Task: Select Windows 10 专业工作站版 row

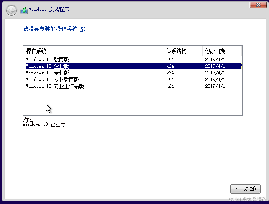Action: click(x=133, y=86)
